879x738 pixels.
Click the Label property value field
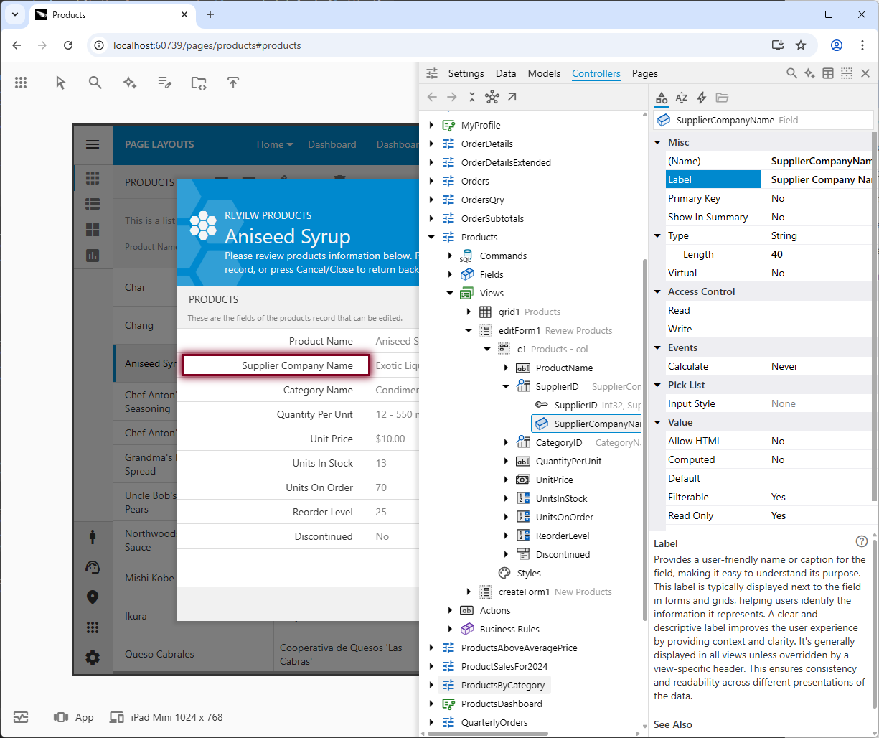point(818,179)
